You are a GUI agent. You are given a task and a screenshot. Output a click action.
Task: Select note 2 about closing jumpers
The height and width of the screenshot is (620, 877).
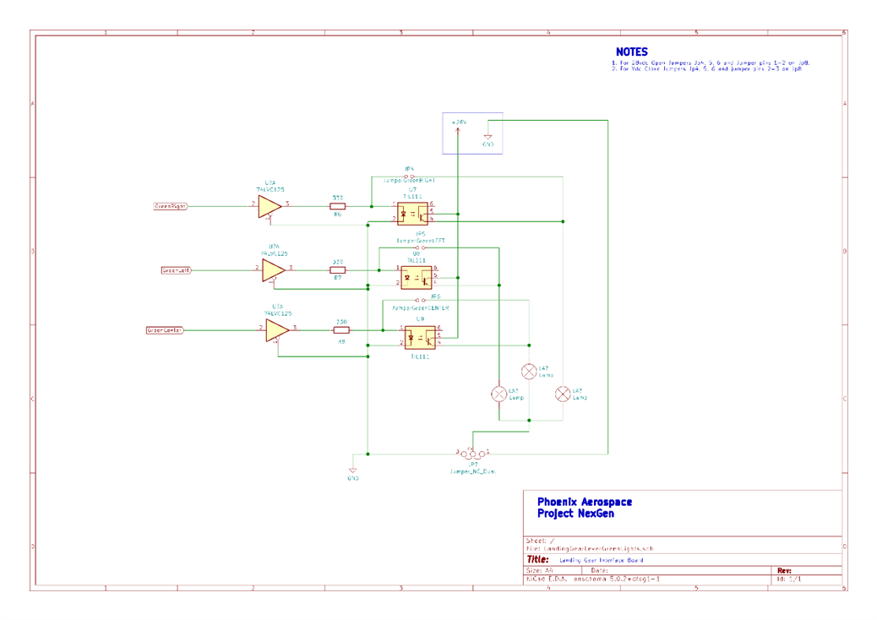(707, 68)
